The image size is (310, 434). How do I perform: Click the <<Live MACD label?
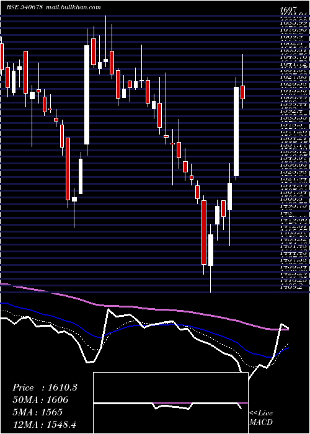pos(261,418)
